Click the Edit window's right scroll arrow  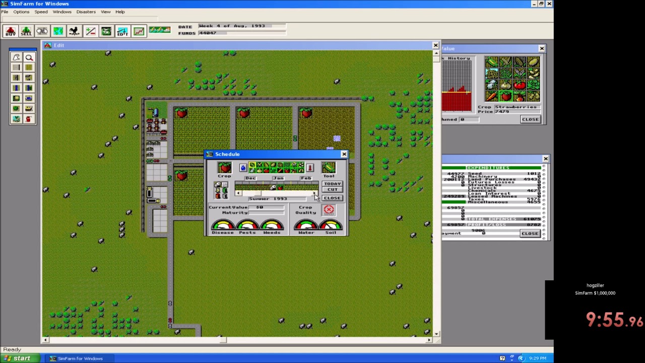[x=429, y=340]
